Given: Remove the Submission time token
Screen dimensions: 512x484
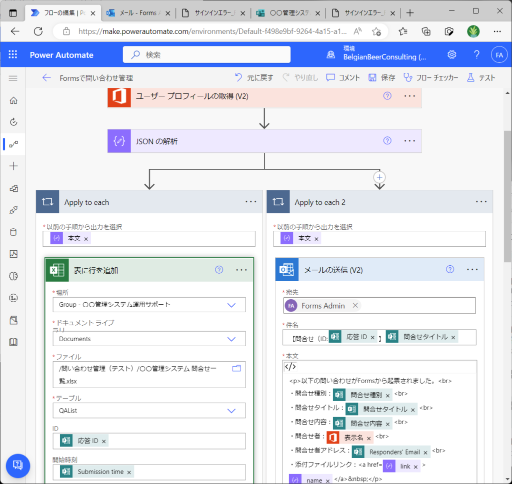Looking at the screenshot, I should [x=129, y=472].
